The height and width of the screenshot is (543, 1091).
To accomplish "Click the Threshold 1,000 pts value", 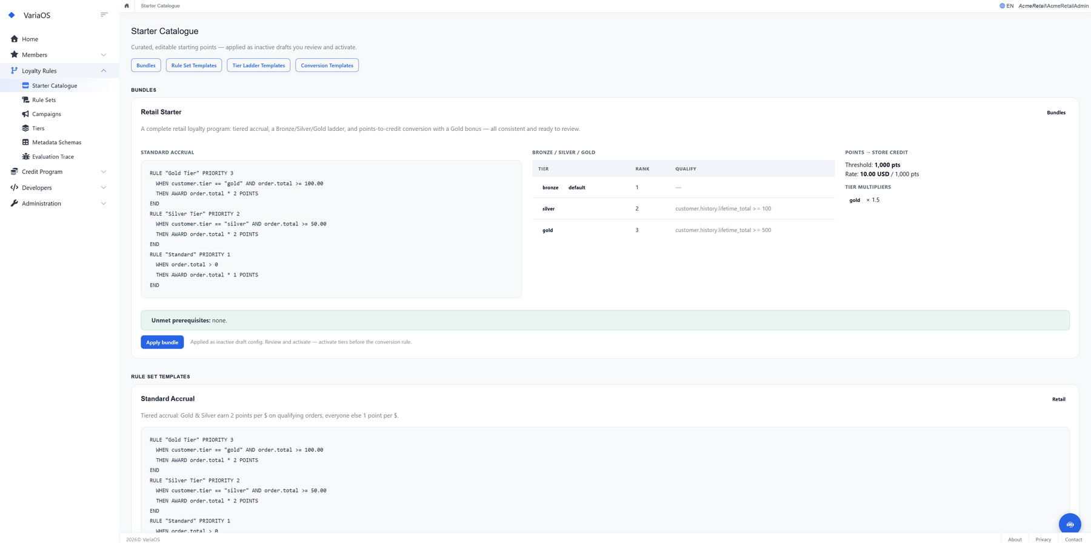I will (887, 165).
